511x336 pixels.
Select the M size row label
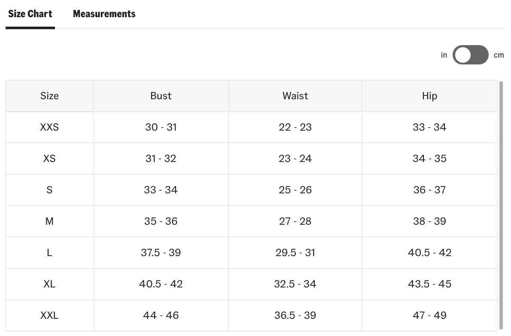49,221
